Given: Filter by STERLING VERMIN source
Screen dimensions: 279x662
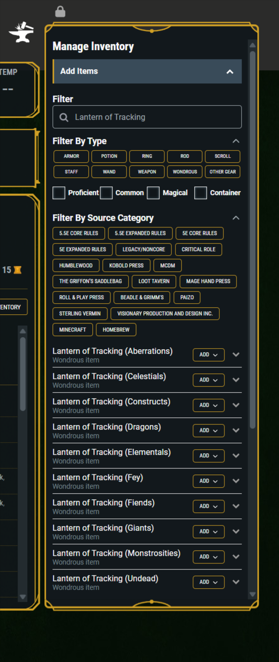Looking at the screenshot, I should pyautogui.click(x=80, y=314).
